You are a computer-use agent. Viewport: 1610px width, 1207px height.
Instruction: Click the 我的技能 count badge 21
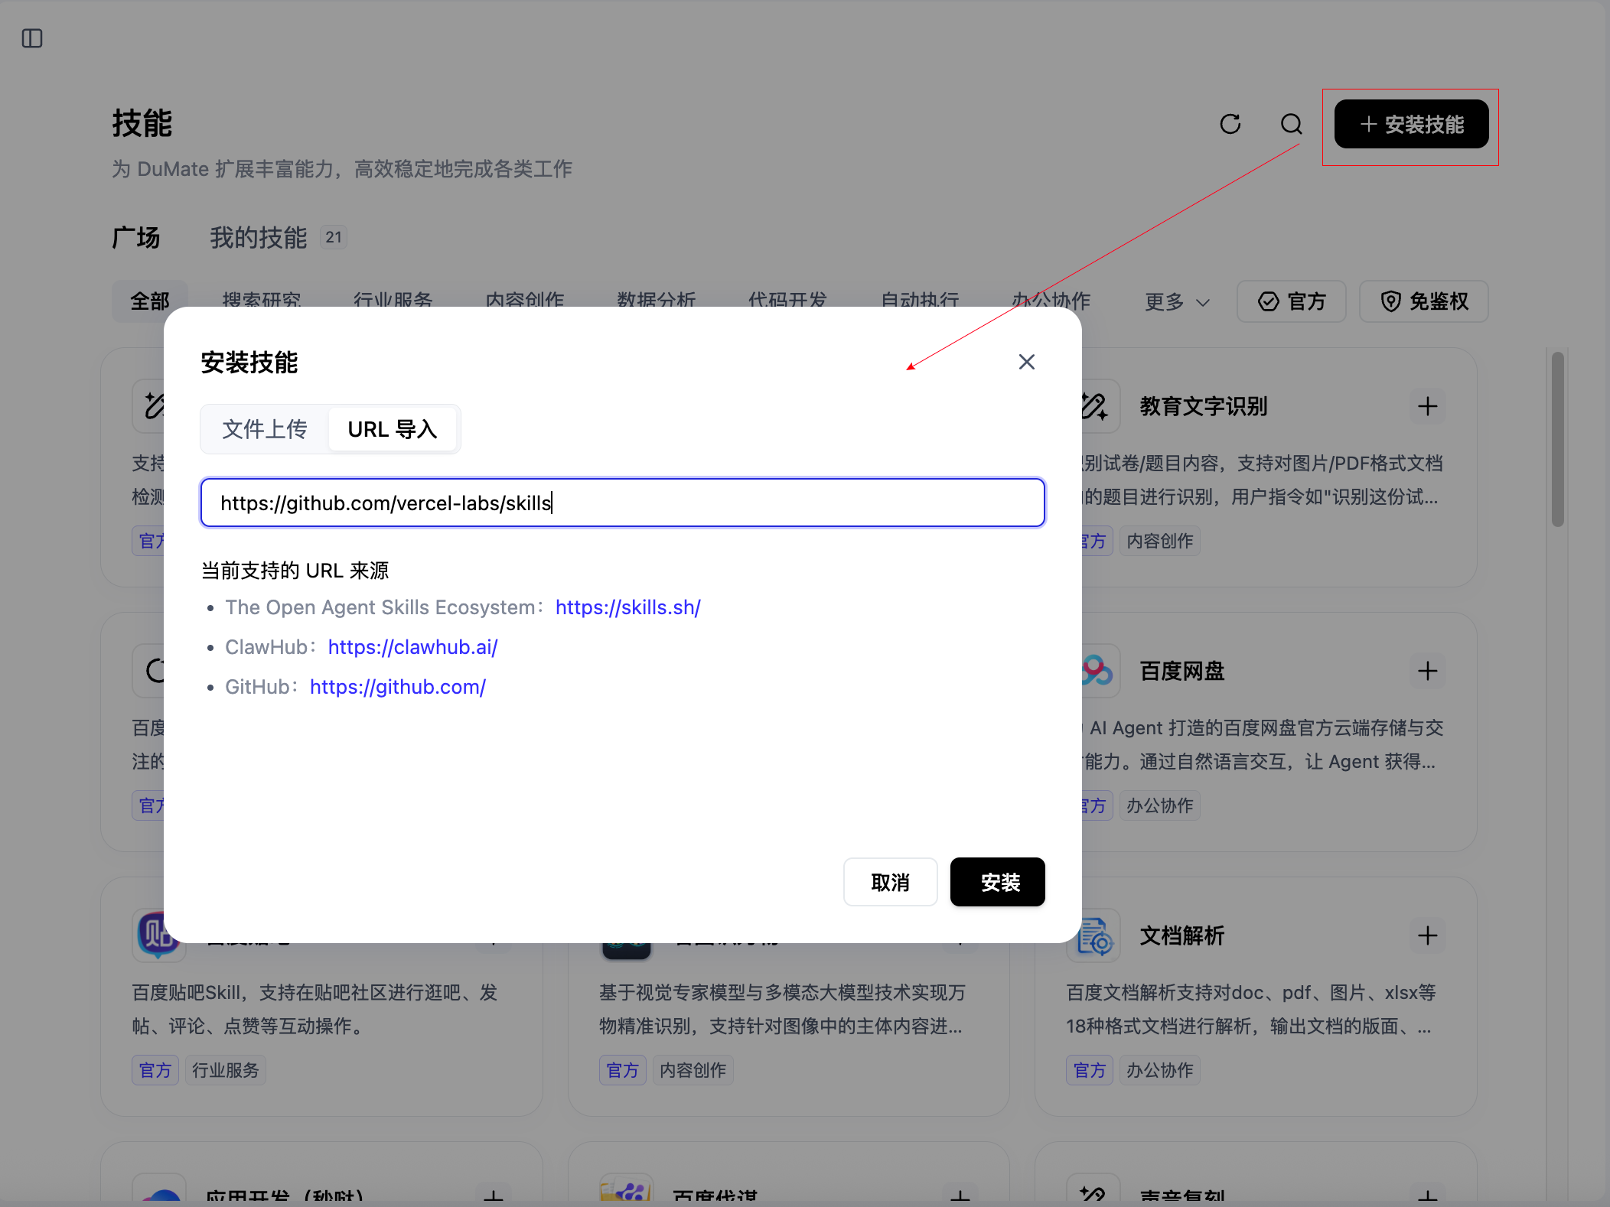pyautogui.click(x=334, y=238)
